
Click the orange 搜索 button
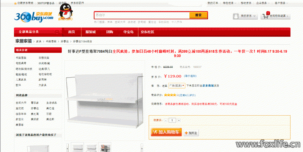(x=198, y=15)
